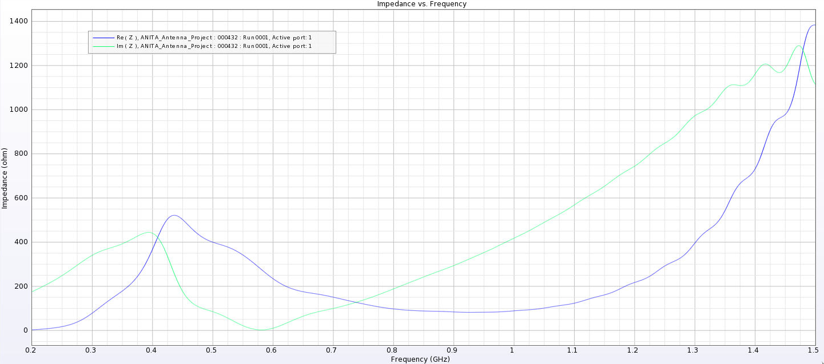
Task: Click the green curve peak near 1.47 GHz
Action: point(798,46)
